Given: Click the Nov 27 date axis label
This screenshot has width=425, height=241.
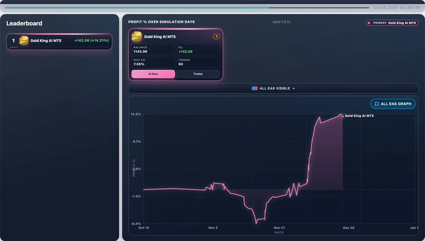Looking at the screenshot, I should coord(279,228).
